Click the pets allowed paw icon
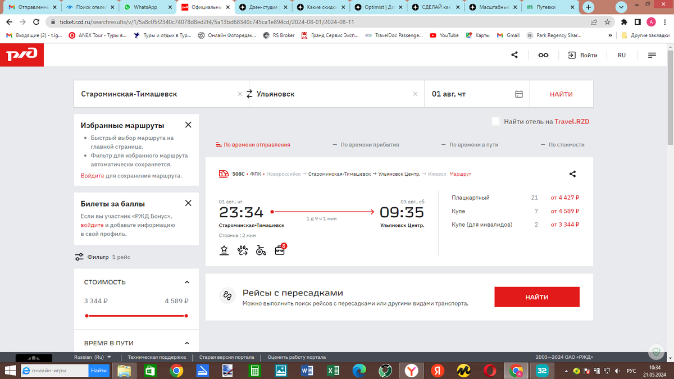 tap(242, 250)
